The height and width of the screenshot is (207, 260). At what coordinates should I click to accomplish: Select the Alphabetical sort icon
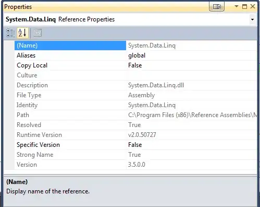click(22, 33)
